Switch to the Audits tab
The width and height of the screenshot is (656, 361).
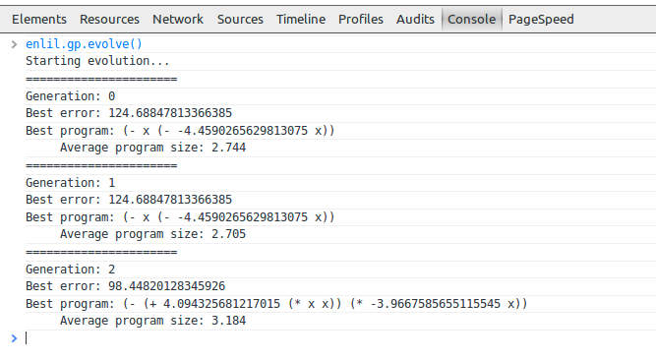coord(415,20)
